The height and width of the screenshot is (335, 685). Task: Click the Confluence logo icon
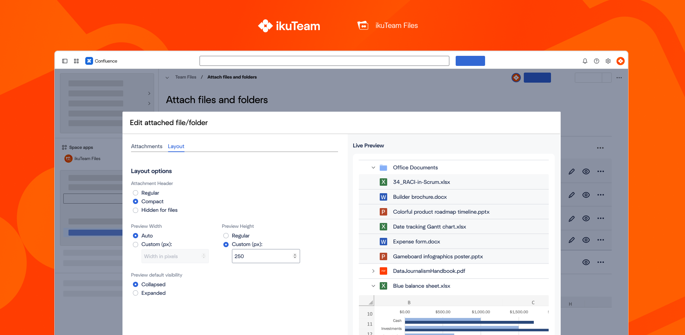coord(89,61)
